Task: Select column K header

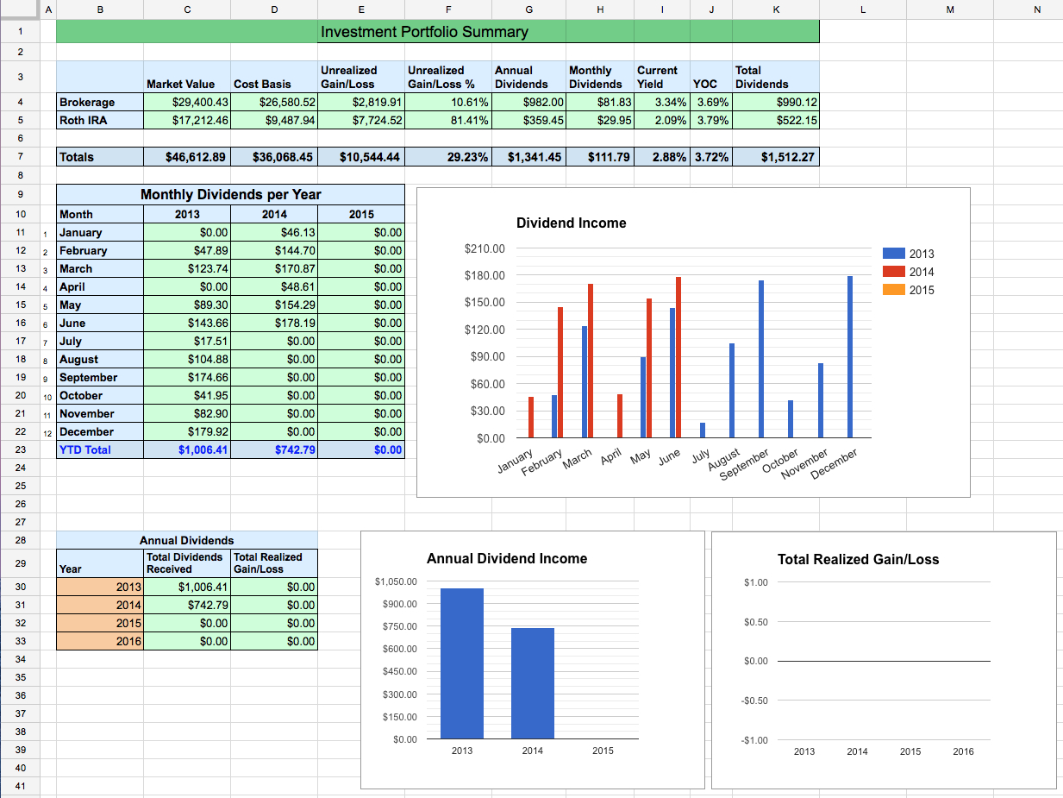Action: tap(775, 9)
